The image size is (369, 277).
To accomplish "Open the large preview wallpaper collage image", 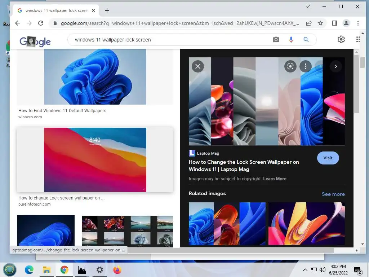I will tap(267, 101).
